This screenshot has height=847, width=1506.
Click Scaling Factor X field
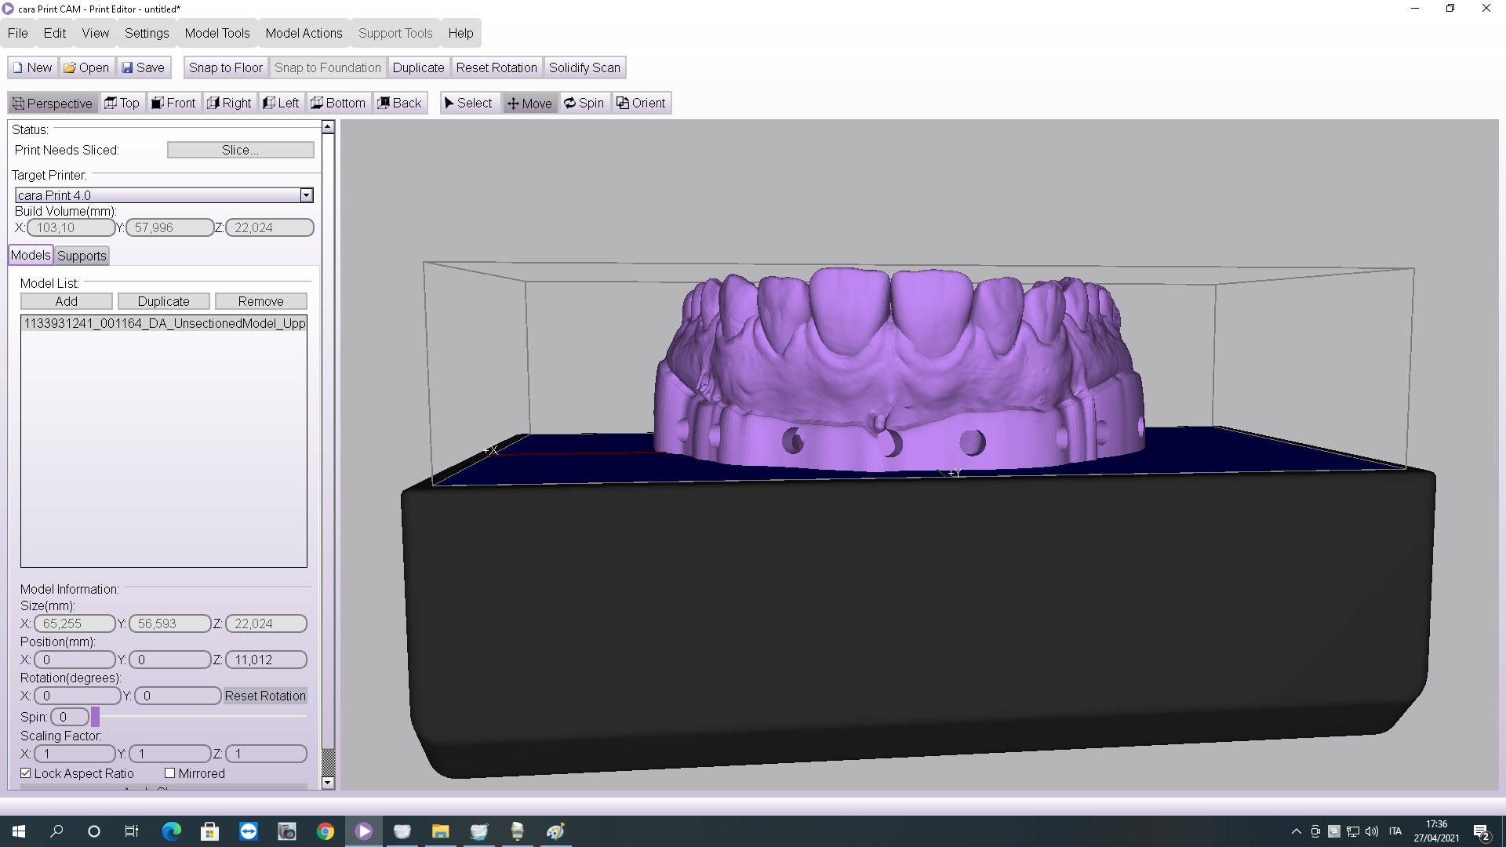(x=75, y=754)
